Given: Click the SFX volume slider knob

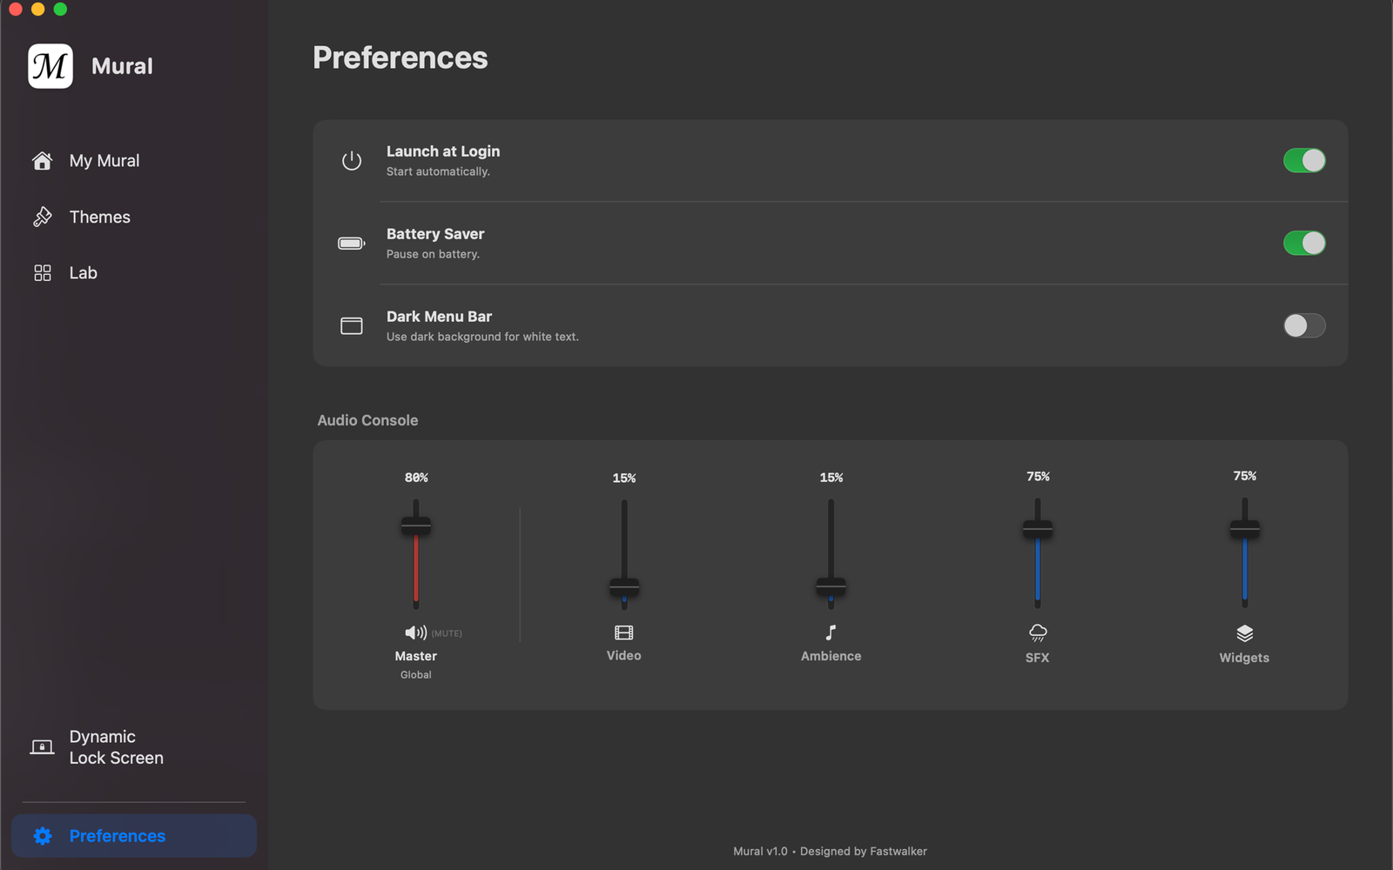Looking at the screenshot, I should [x=1038, y=528].
